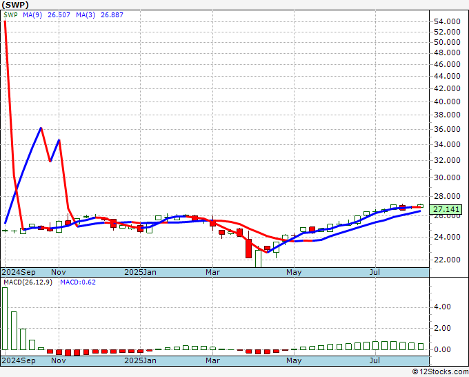Click Jul on the price chart axis
The height and width of the screenshot is (377, 469).
pos(375,272)
